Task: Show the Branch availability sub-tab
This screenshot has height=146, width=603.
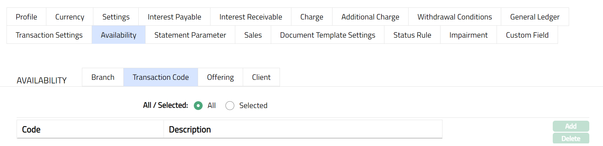Action: [x=103, y=77]
